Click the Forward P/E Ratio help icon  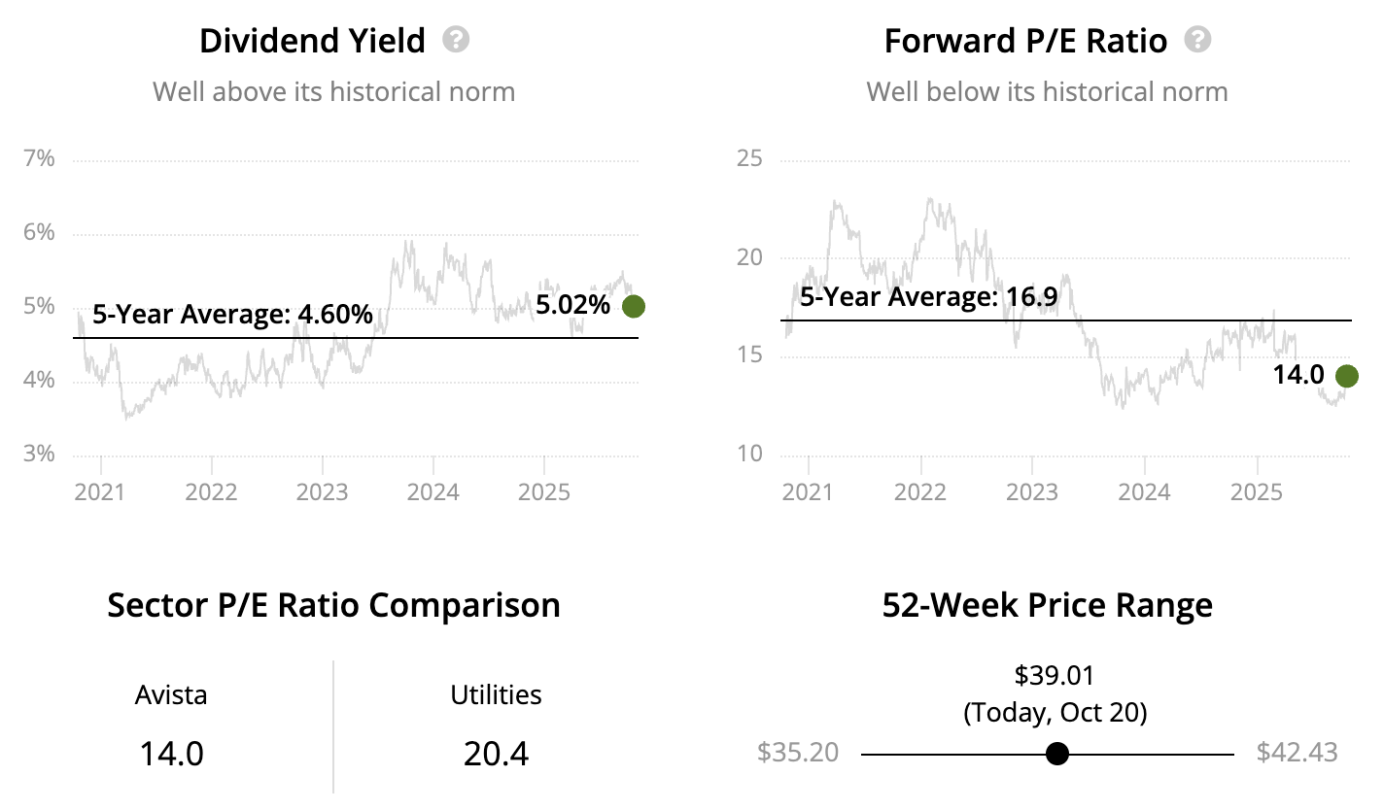(x=1198, y=40)
